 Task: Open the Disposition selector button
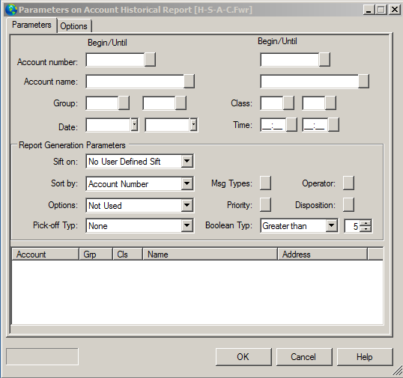click(x=348, y=204)
